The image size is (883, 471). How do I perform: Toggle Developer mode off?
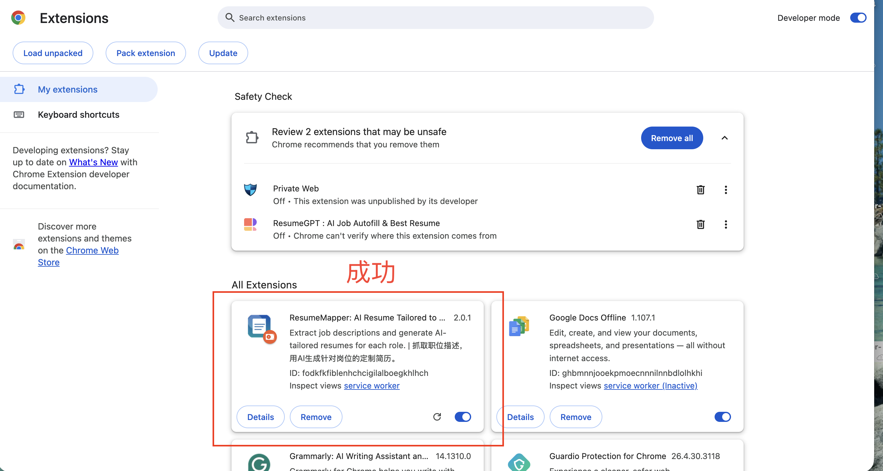(858, 18)
